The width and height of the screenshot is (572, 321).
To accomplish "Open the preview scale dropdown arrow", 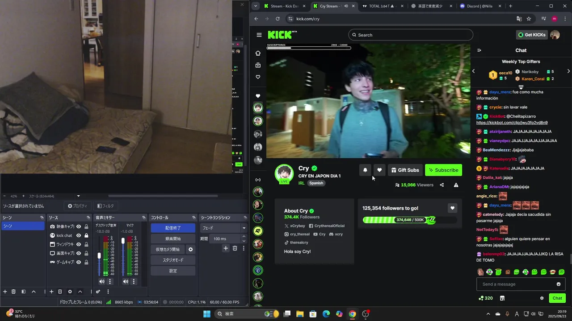I will [x=79, y=196].
